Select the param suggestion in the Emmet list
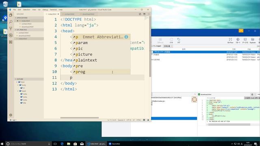260x146 pixels. click(x=101, y=43)
